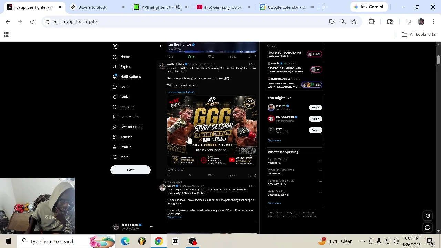
Task: Open Chrome extensions puzzle icon
Action: (371, 22)
